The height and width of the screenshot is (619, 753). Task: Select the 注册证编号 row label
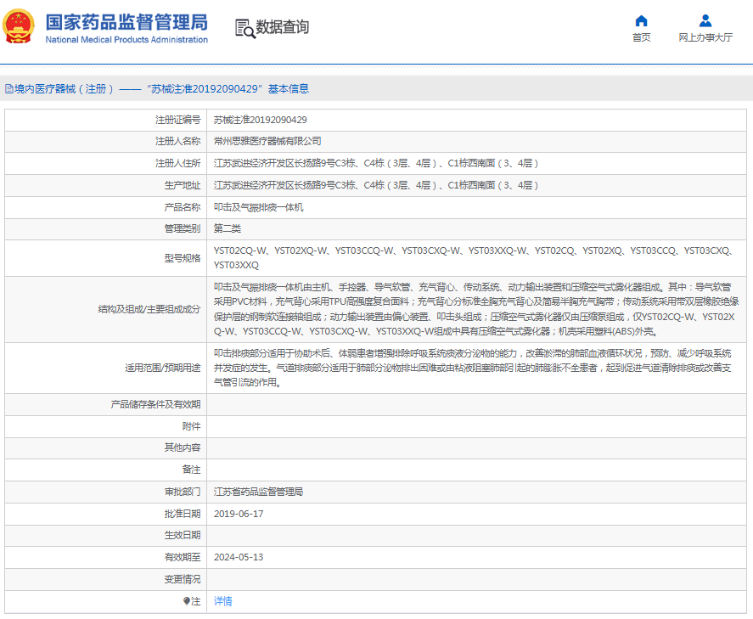pos(177,120)
